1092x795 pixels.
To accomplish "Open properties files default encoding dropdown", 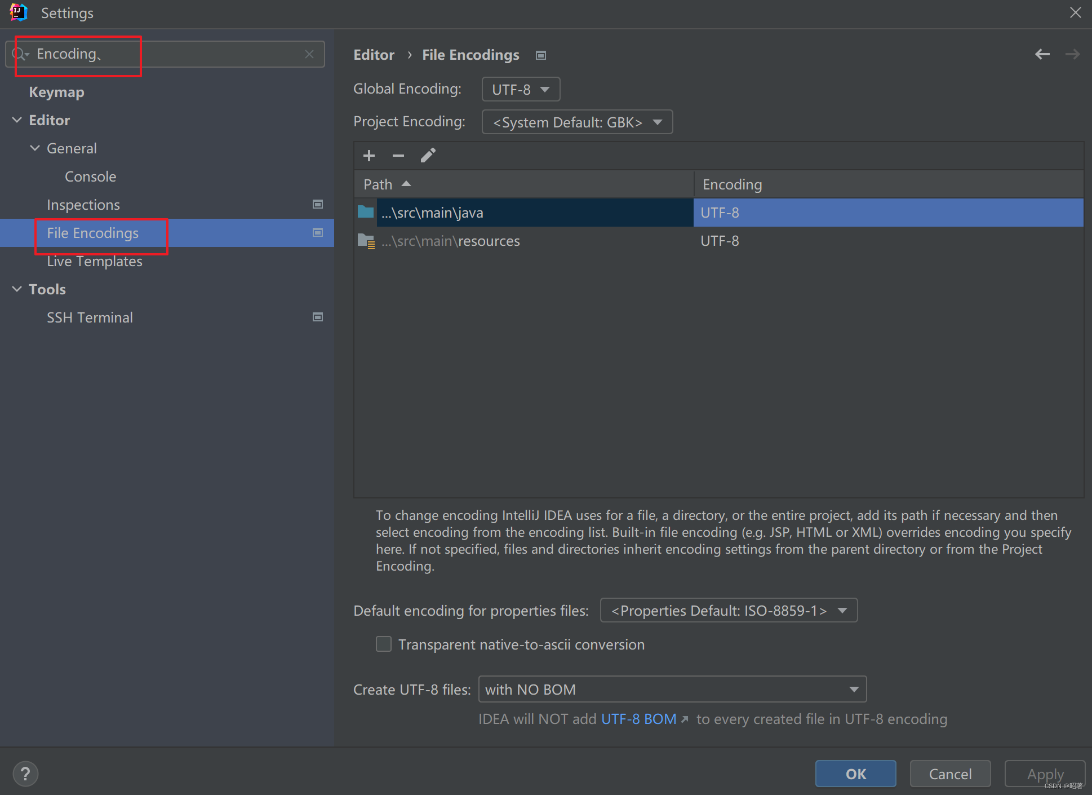I will (729, 610).
